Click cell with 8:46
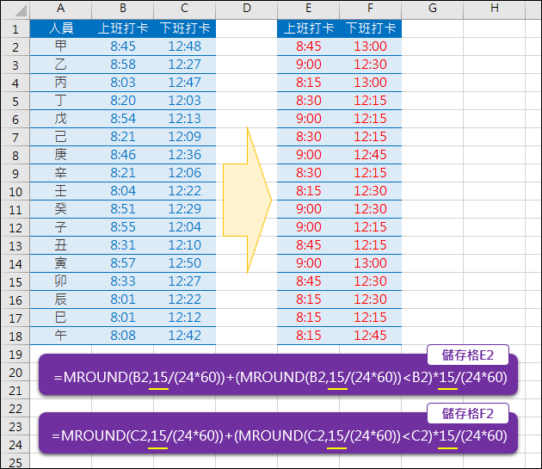 pos(123,155)
